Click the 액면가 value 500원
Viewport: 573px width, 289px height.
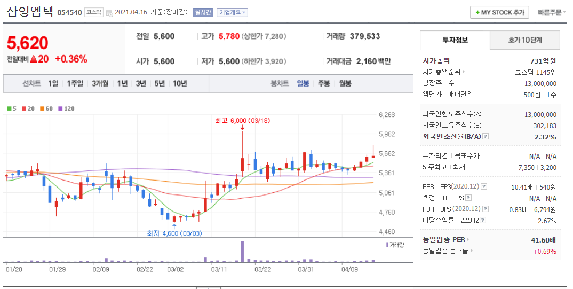[x=532, y=95]
